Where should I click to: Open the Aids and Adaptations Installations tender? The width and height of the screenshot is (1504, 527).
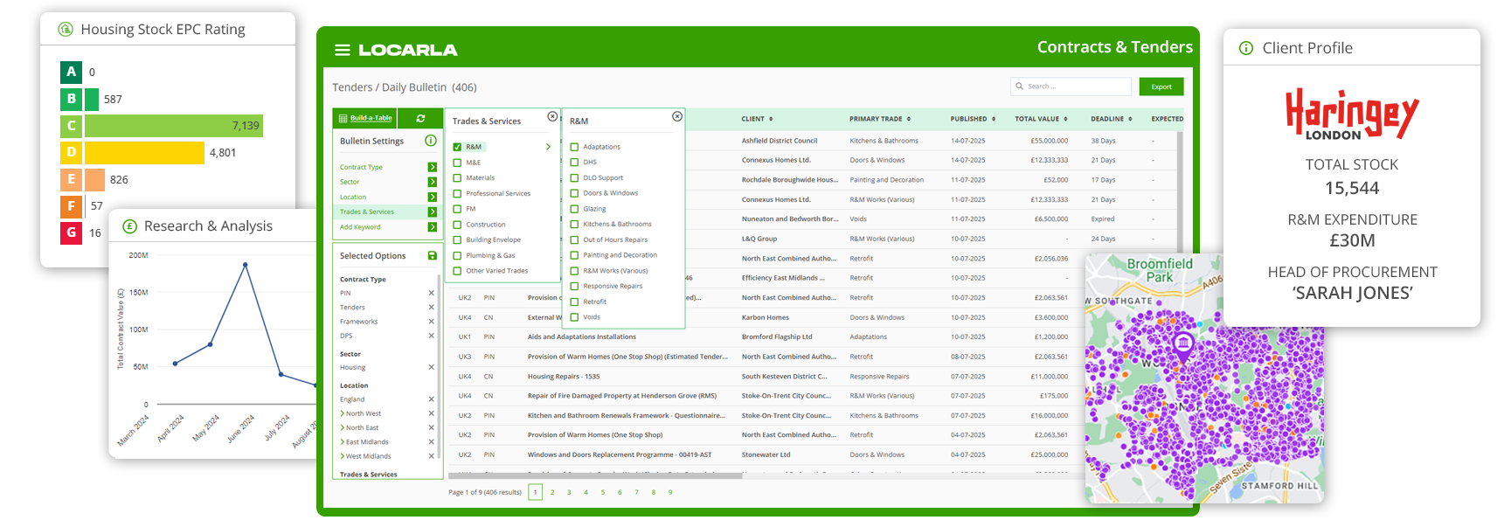(x=582, y=336)
